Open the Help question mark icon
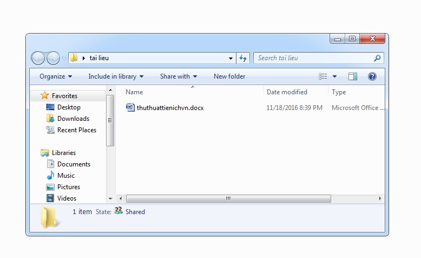This screenshot has height=258, width=421. pos(372,76)
